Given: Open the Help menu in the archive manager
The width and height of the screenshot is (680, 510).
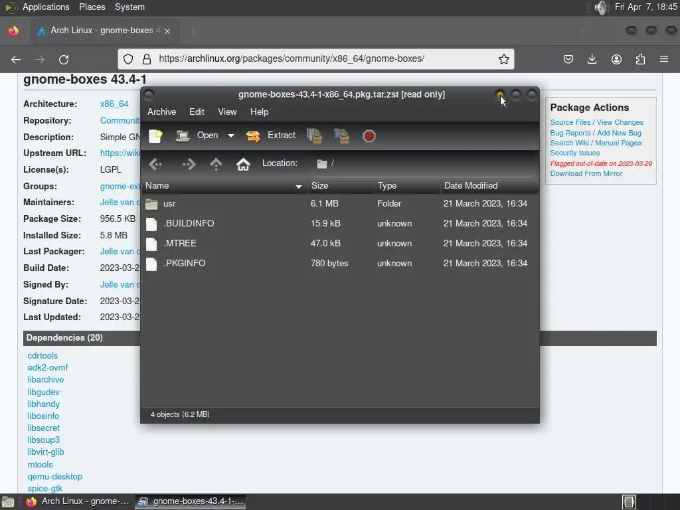Looking at the screenshot, I should pyautogui.click(x=260, y=112).
